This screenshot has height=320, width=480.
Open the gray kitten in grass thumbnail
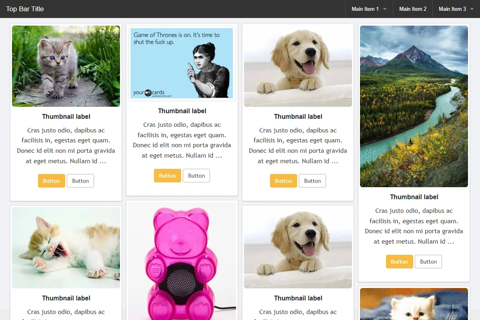pos(66,66)
